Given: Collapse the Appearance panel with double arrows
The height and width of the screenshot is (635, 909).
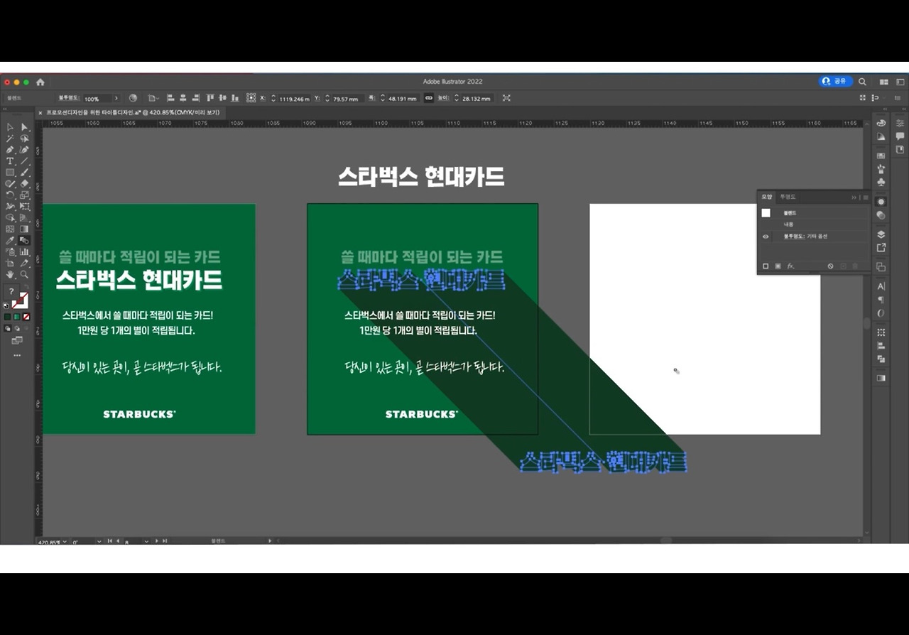Looking at the screenshot, I should pyautogui.click(x=854, y=197).
